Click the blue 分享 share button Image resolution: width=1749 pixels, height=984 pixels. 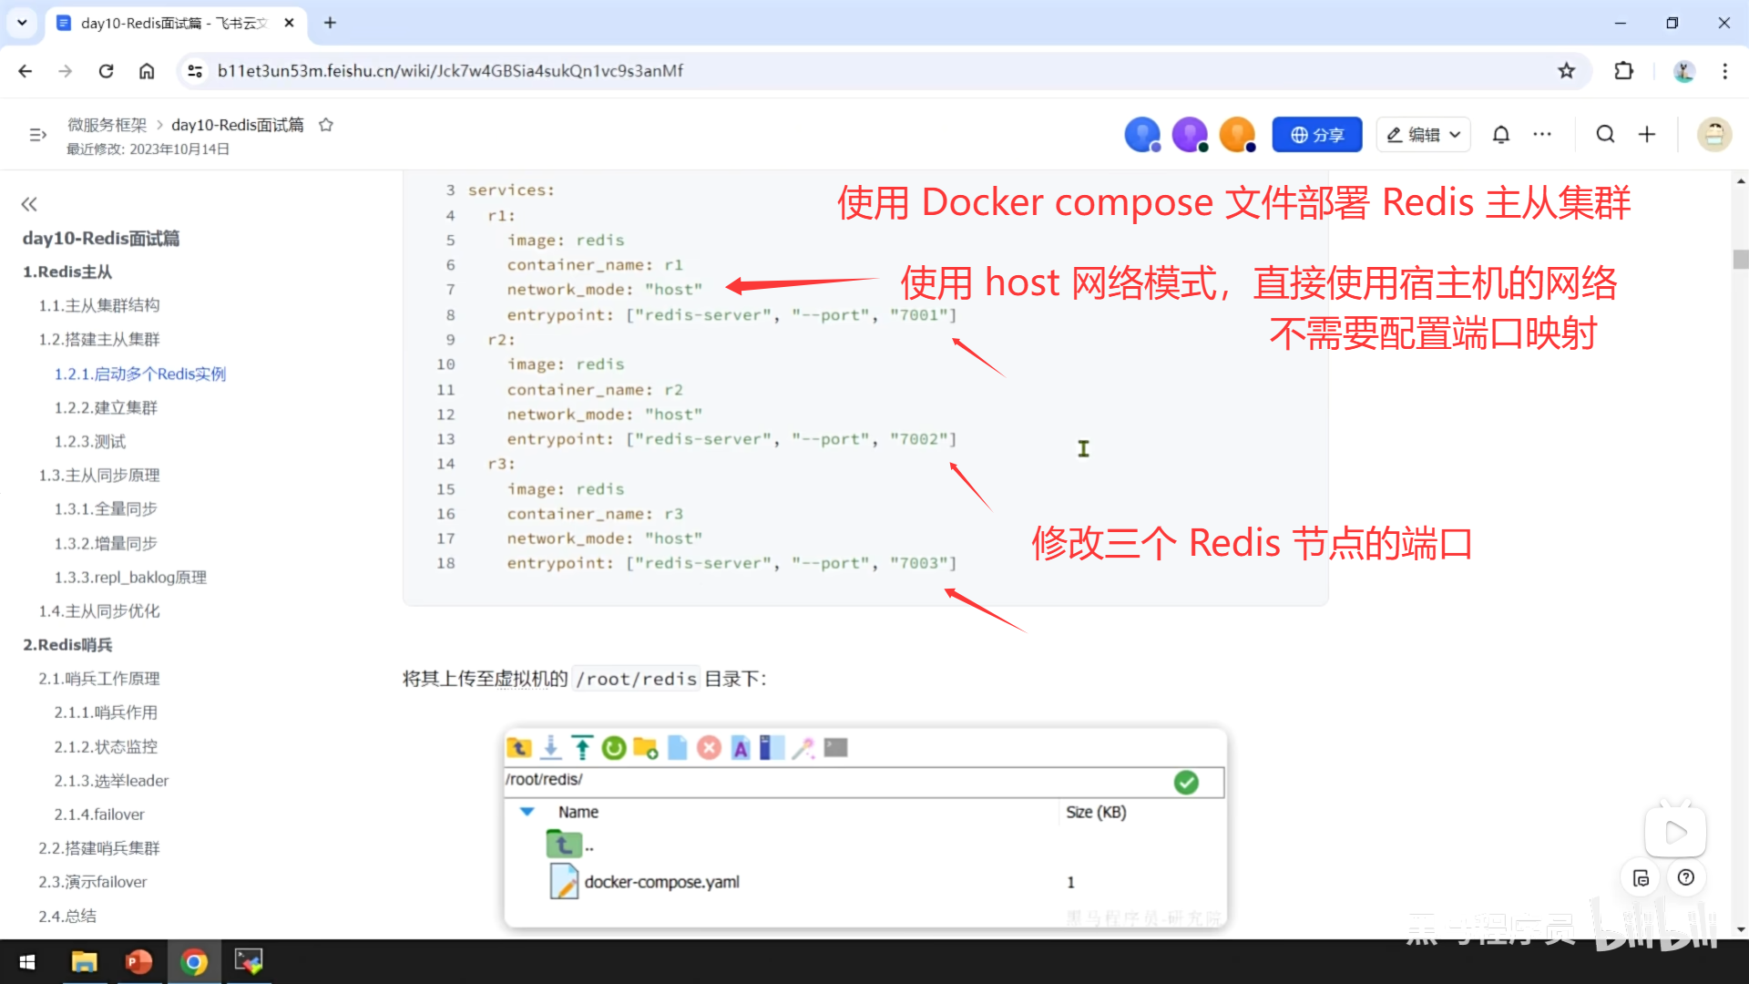point(1317,135)
